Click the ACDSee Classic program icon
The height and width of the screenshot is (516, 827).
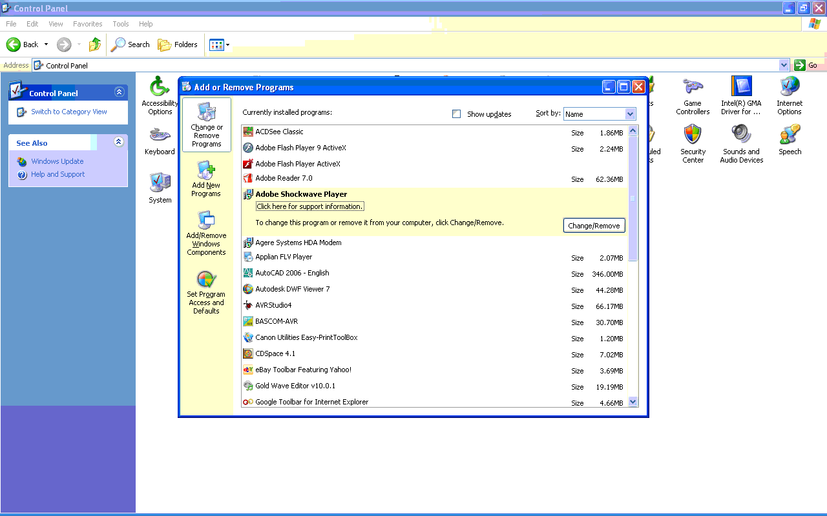click(x=248, y=132)
